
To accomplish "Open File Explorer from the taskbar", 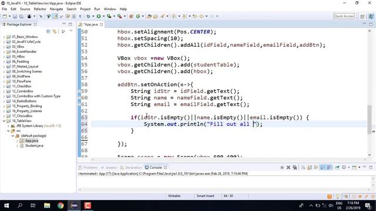I will point(47,206).
